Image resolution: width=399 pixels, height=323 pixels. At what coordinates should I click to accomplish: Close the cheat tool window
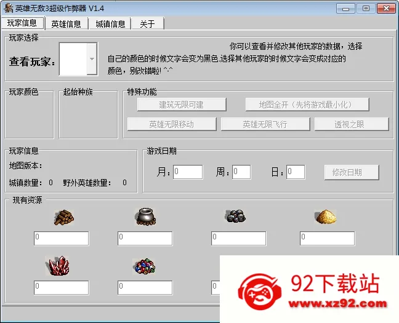(386, 9)
